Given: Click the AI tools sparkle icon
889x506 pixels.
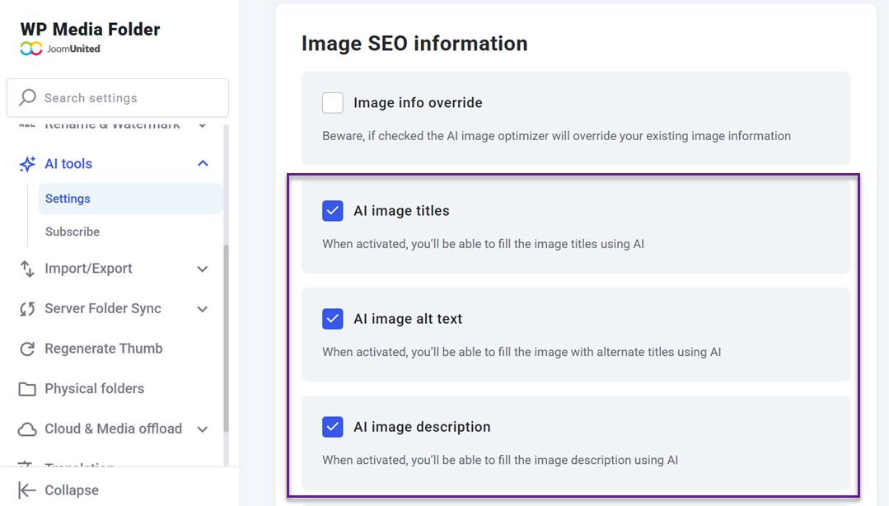Looking at the screenshot, I should pos(27,164).
